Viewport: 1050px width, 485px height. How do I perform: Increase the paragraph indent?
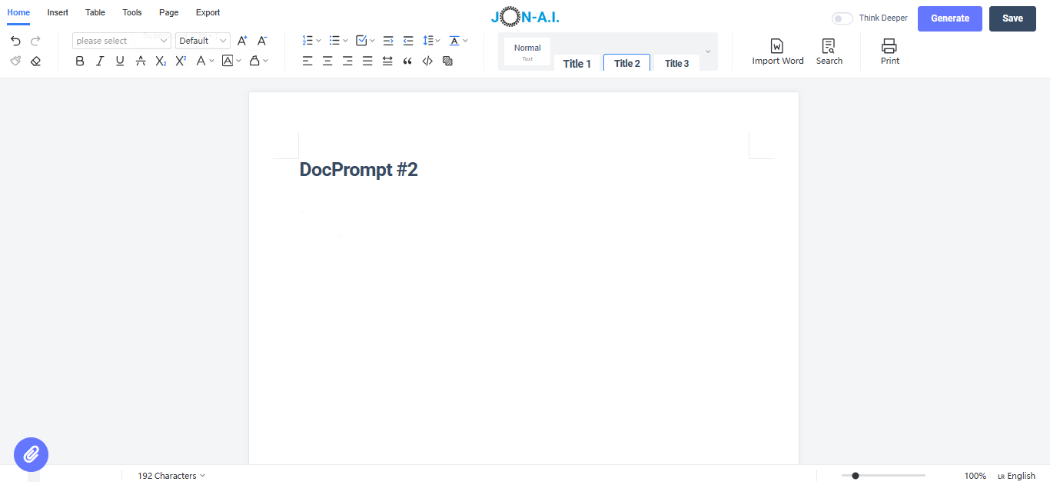coord(387,40)
